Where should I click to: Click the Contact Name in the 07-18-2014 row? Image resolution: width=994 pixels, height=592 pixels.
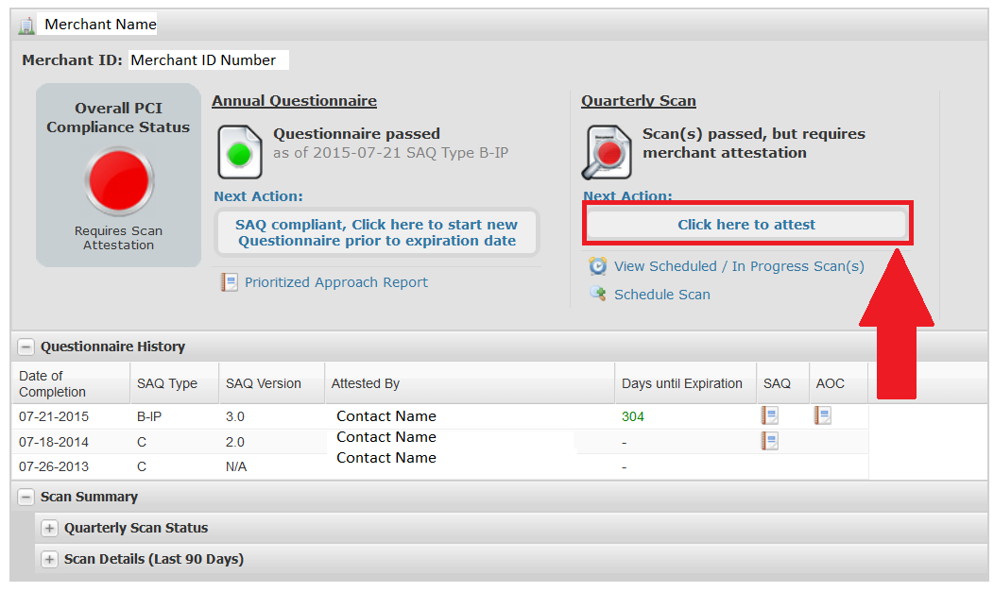coord(386,437)
